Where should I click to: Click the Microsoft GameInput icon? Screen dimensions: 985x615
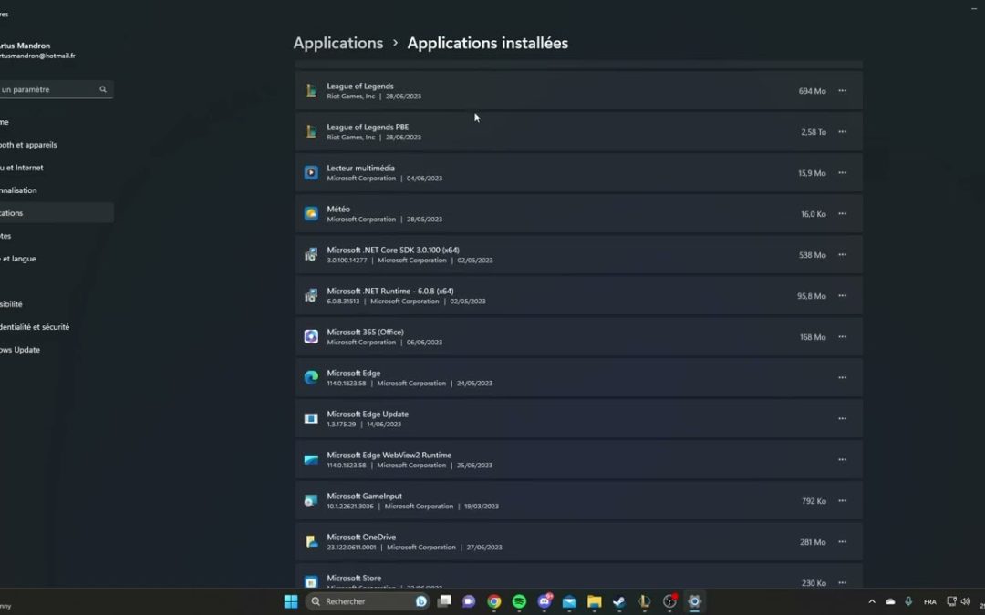pos(311,501)
